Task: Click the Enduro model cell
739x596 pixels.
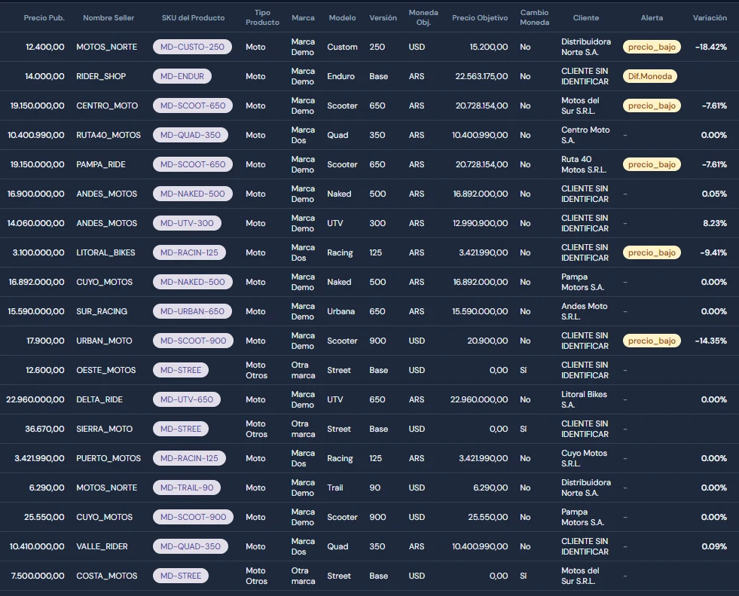Action: tap(340, 76)
